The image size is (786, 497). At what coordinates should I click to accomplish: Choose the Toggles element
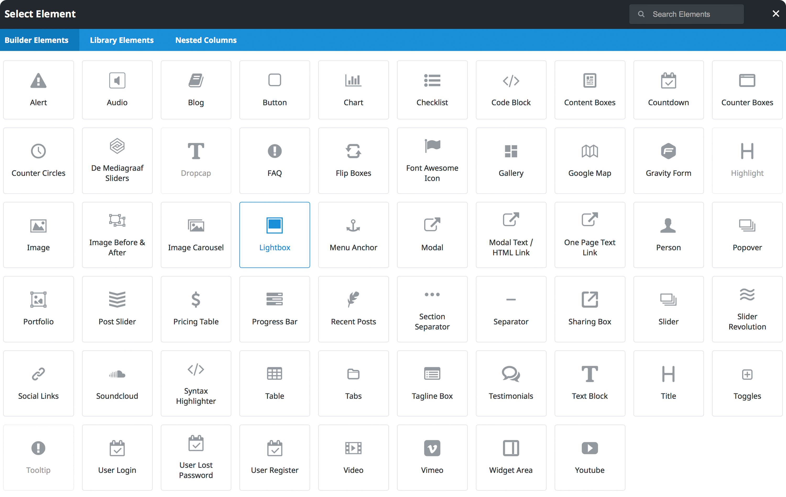(747, 383)
